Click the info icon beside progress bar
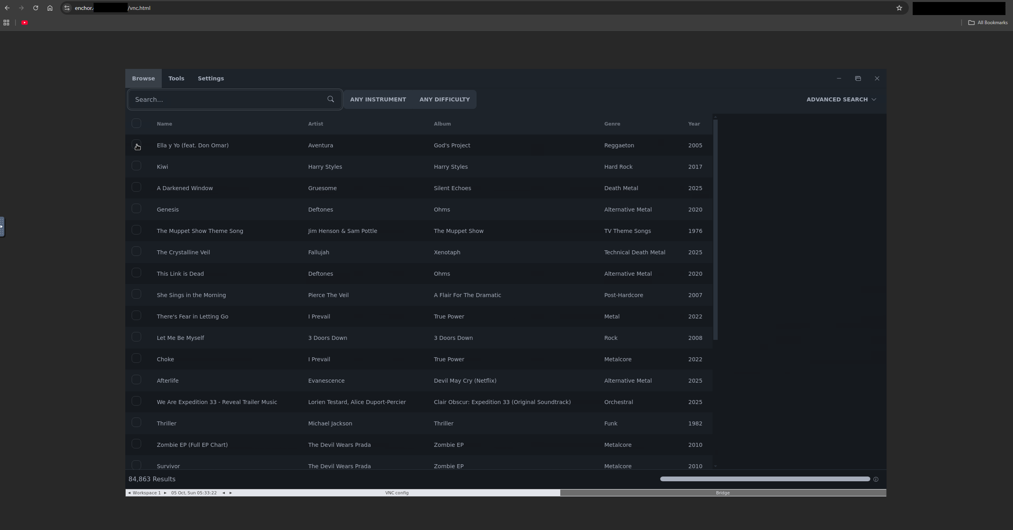The height and width of the screenshot is (530, 1013). (876, 479)
